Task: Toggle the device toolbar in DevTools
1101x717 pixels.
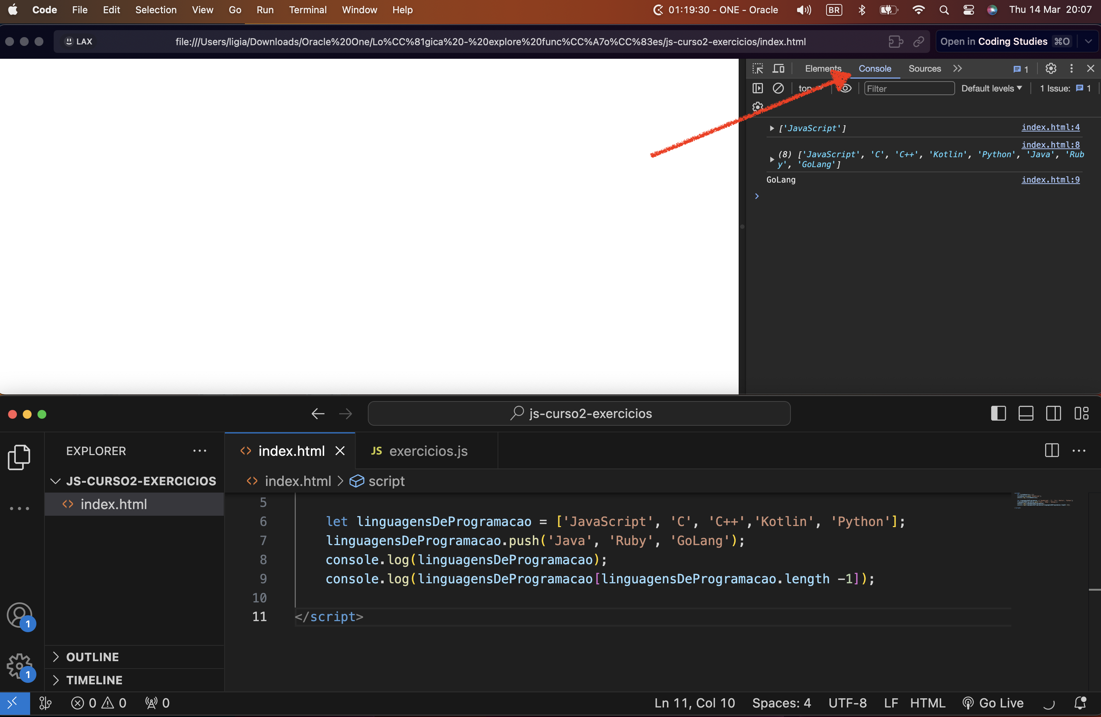Action: [x=779, y=68]
